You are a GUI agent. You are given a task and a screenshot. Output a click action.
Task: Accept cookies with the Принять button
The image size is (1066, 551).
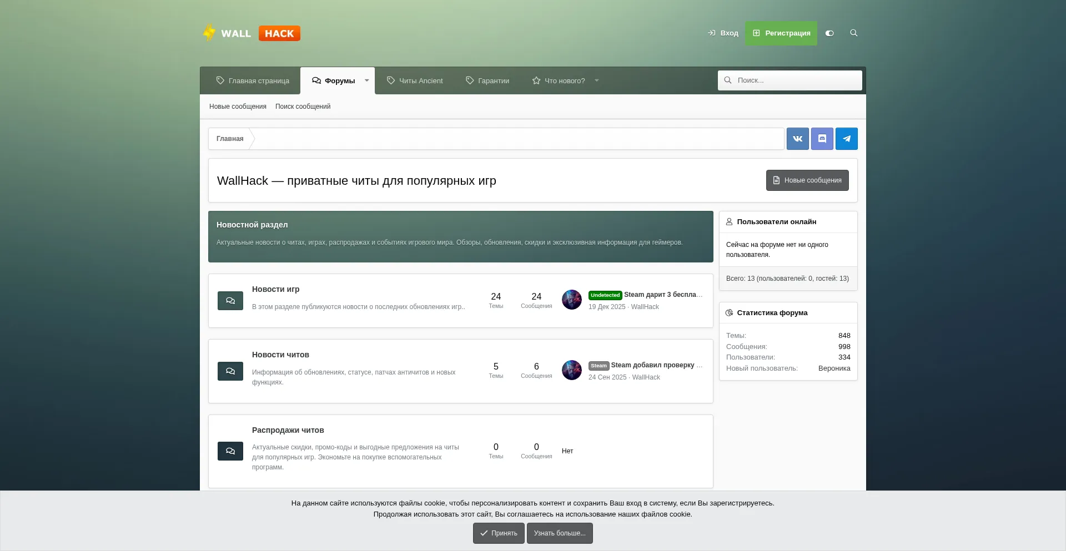click(x=499, y=533)
